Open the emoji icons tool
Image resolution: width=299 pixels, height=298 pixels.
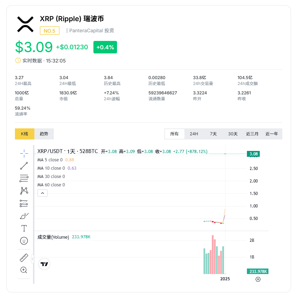click(24, 241)
